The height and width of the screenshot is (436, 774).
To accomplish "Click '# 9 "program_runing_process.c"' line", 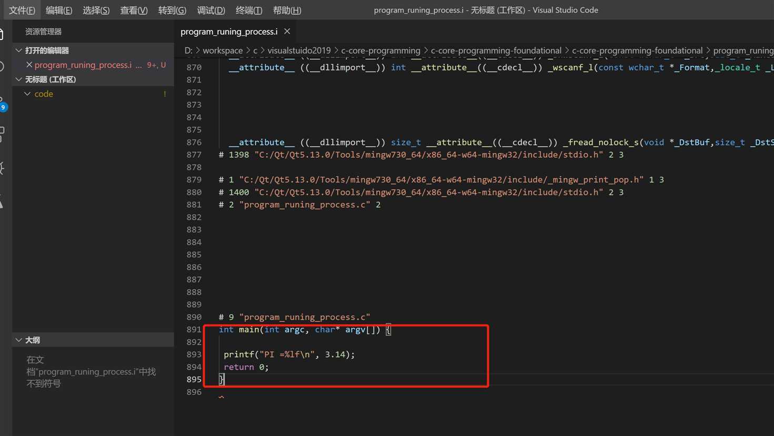I will [x=294, y=317].
